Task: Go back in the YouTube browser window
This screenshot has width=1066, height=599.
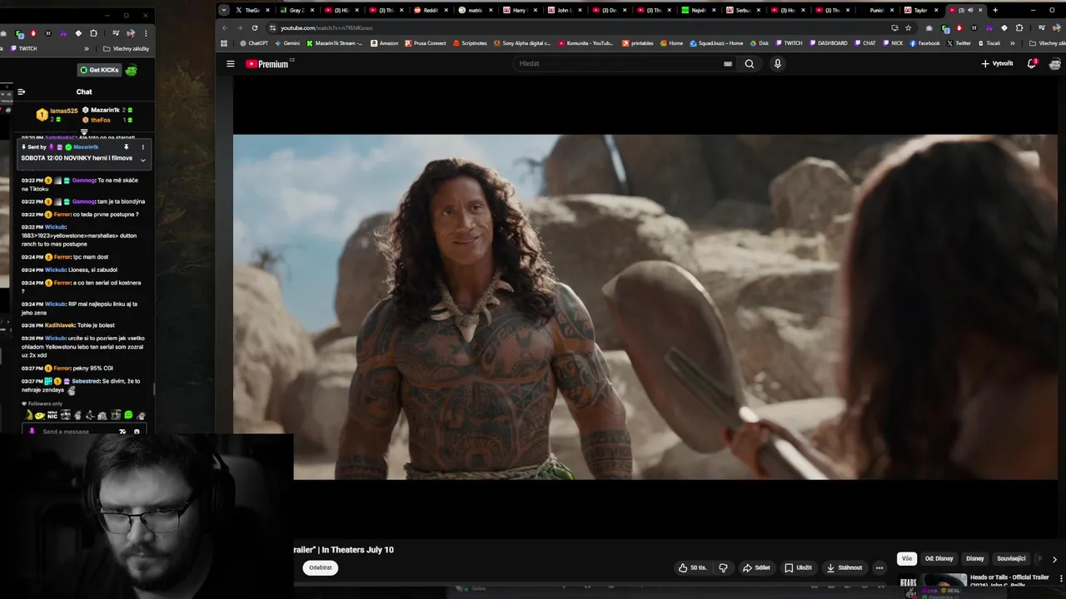Action: [224, 27]
